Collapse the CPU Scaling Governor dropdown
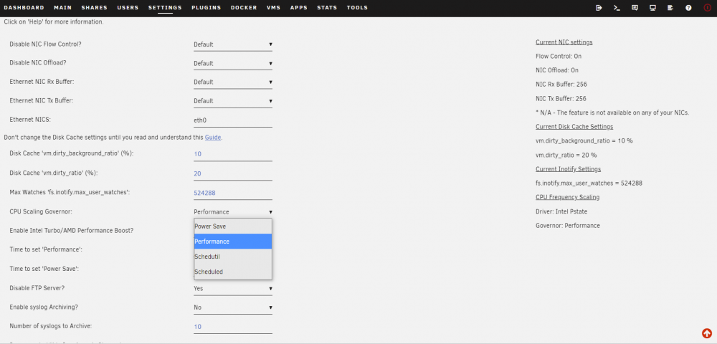The image size is (717, 344). click(233, 211)
